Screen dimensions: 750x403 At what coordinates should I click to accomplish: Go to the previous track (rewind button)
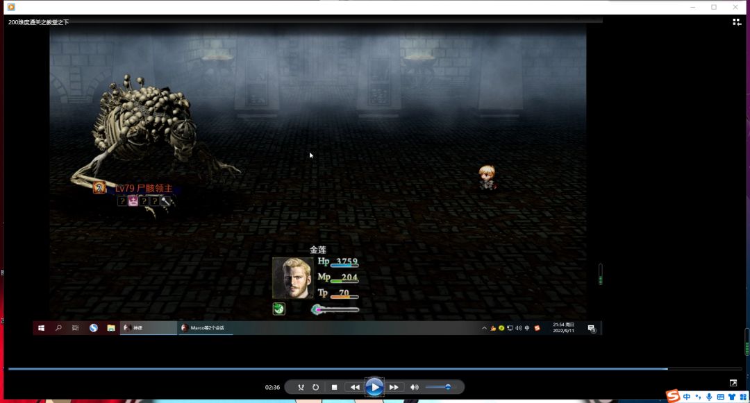[355, 387]
